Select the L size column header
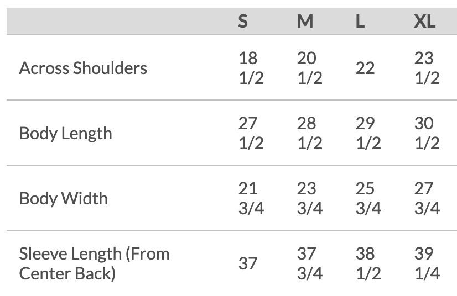Viewport: 457px width, 296px height. (360, 21)
